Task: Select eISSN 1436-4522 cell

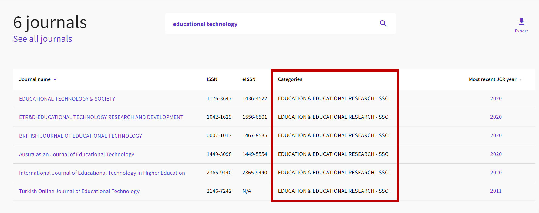Action: 255,98
